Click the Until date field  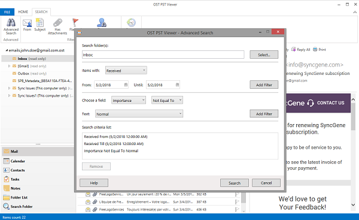[163, 85]
